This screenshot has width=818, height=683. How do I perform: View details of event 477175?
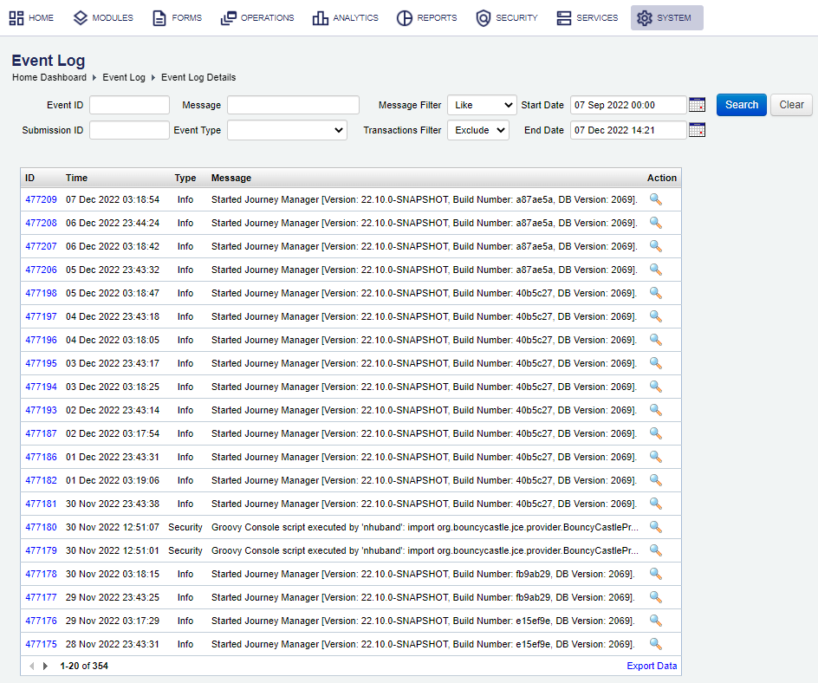656,644
